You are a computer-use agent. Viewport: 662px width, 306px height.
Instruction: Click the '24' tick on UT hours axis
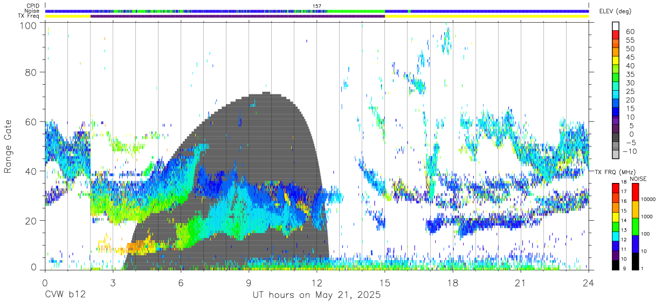[589, 283]
